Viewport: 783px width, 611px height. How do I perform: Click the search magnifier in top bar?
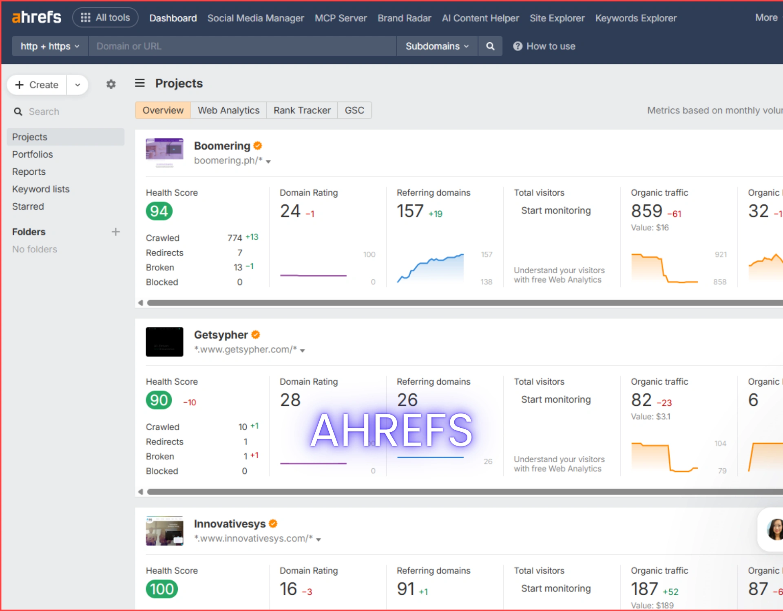[x=490, y=46]
